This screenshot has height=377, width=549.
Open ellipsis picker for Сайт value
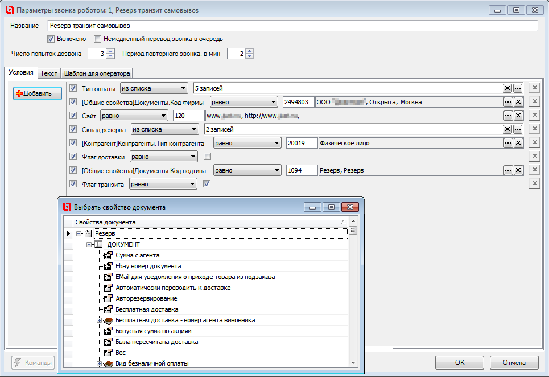tap(508, 116)
